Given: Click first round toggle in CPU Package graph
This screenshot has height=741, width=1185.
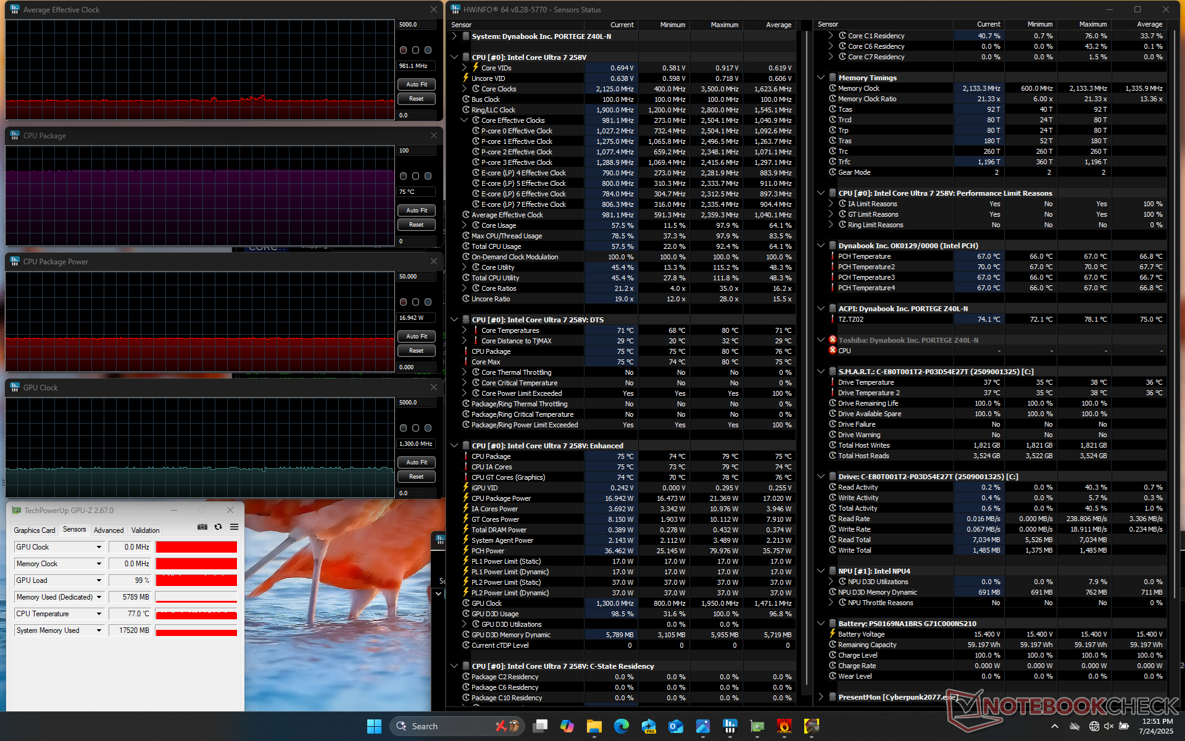Looking at the screenshot, I should 403,176.
